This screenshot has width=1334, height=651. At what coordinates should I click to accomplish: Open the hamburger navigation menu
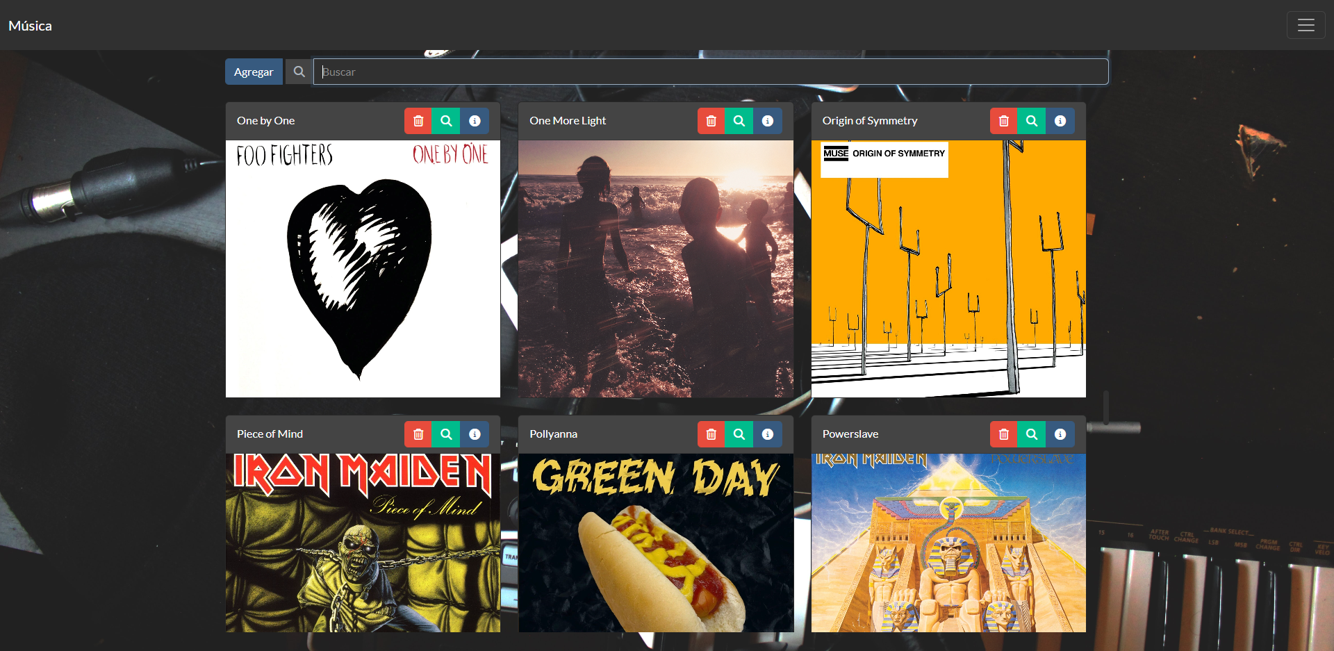(x=1306, y=25)
